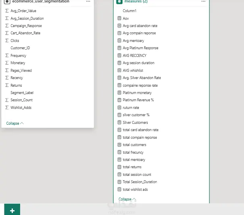The height and width of the screenshot is (215, 244).
Task: Select the total card abandon rate measure
Action: coord(141,130)
